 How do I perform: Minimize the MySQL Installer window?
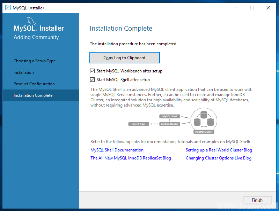[x=236, y=8]
